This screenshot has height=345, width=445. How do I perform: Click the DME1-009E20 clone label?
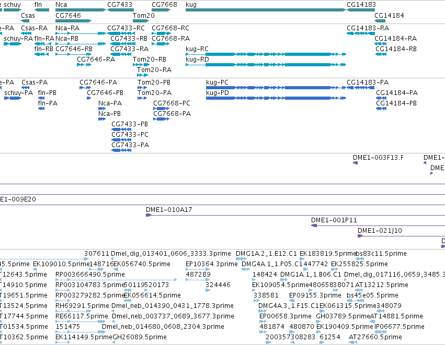click(x=18, y=199)
